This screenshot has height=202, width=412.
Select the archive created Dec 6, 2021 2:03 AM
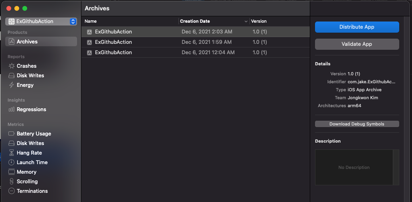196,32
